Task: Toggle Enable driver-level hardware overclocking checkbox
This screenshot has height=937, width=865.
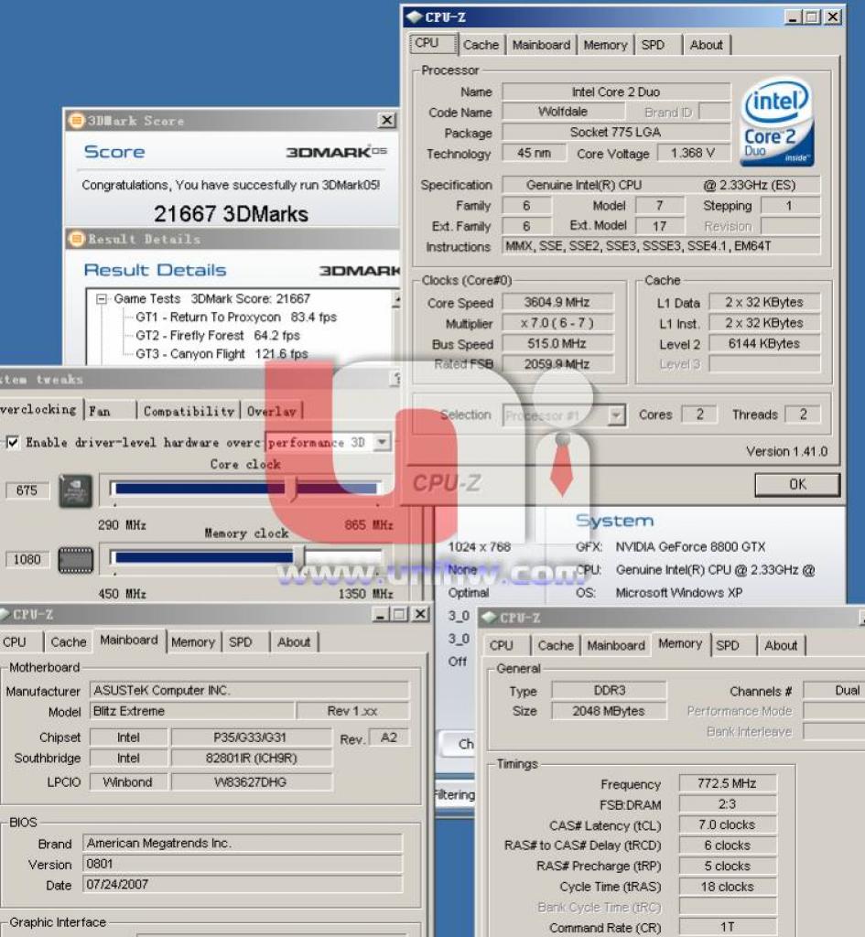Action: [x=12, y=443]
